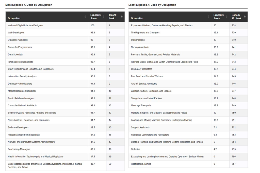The height and width of the screenshot is (173, 260).
Task: Click sort arrows beside left Occupation header
Action: click(x=85, y=17)
